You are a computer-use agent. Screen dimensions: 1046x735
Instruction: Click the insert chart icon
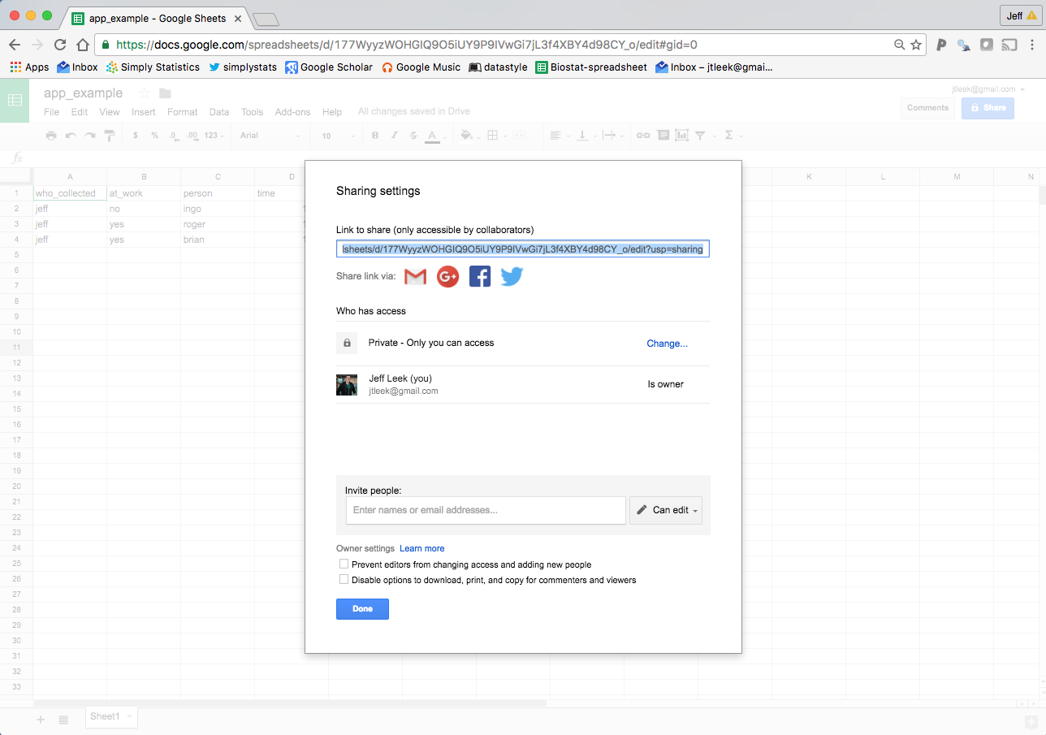click(681, 136)
